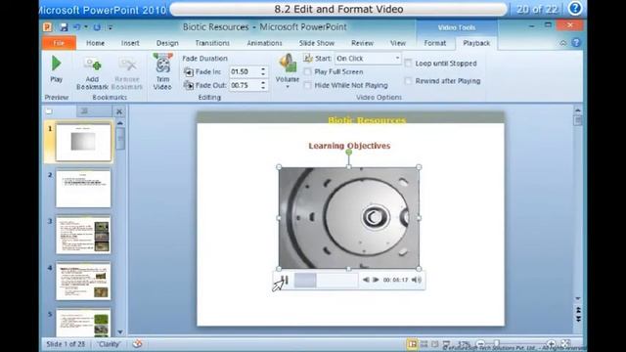Step the video forward
Screen dimensions: 626x352
coord(376,280)
